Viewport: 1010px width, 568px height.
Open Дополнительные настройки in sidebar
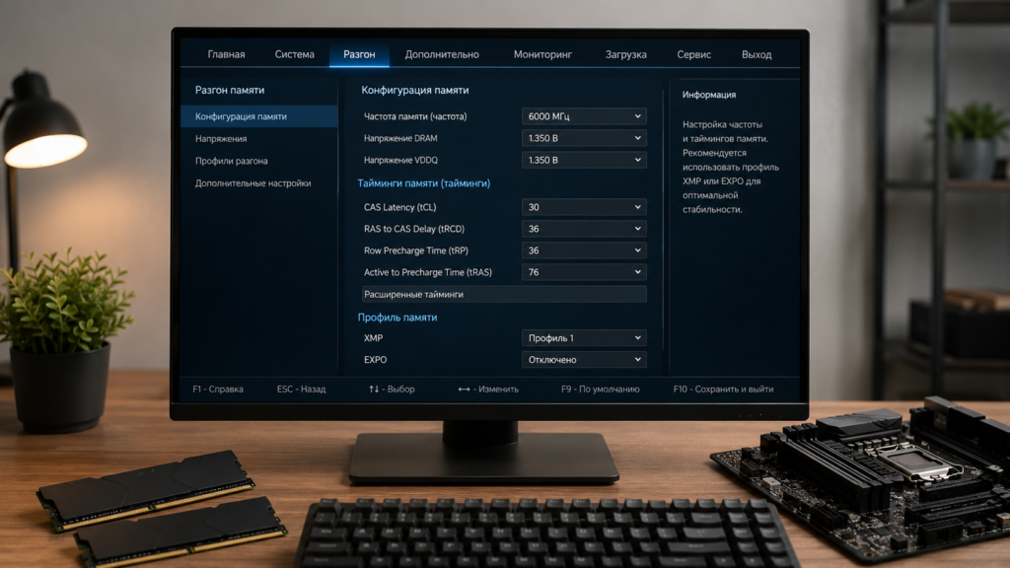[x=253, y=183]
